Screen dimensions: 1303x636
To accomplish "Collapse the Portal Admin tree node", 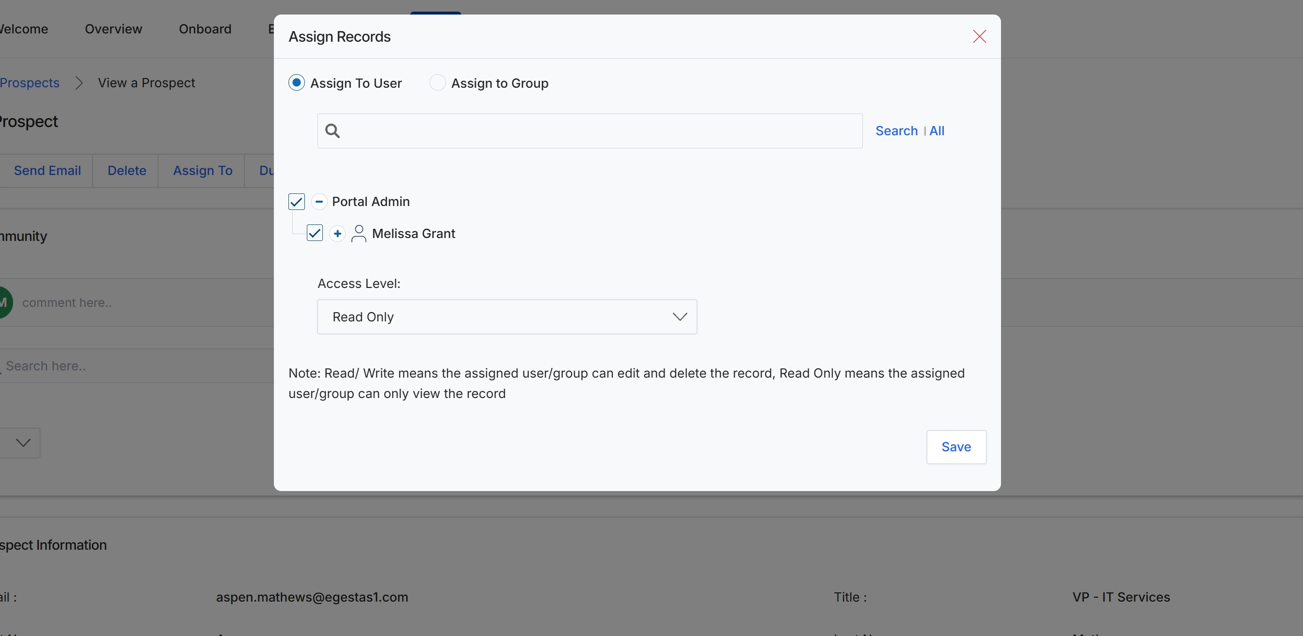I will coord(318,201).
